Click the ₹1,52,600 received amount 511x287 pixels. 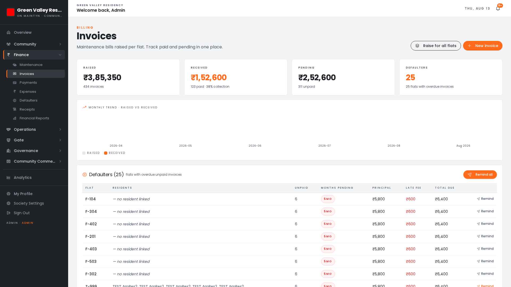point(209,78)
